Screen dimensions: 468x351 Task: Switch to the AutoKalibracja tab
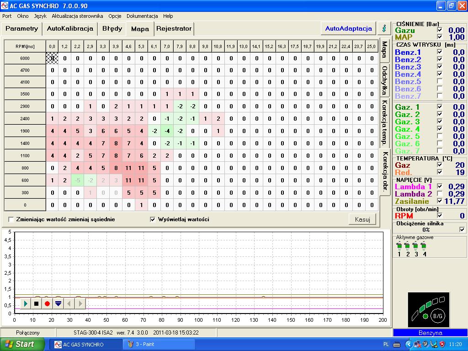70,29
